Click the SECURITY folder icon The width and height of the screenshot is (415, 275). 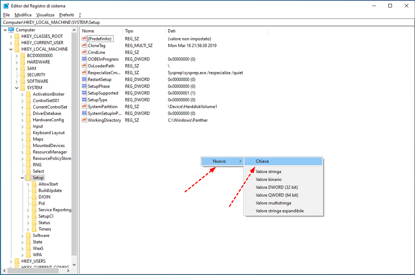pyautogui.click(x=23, y=75)
